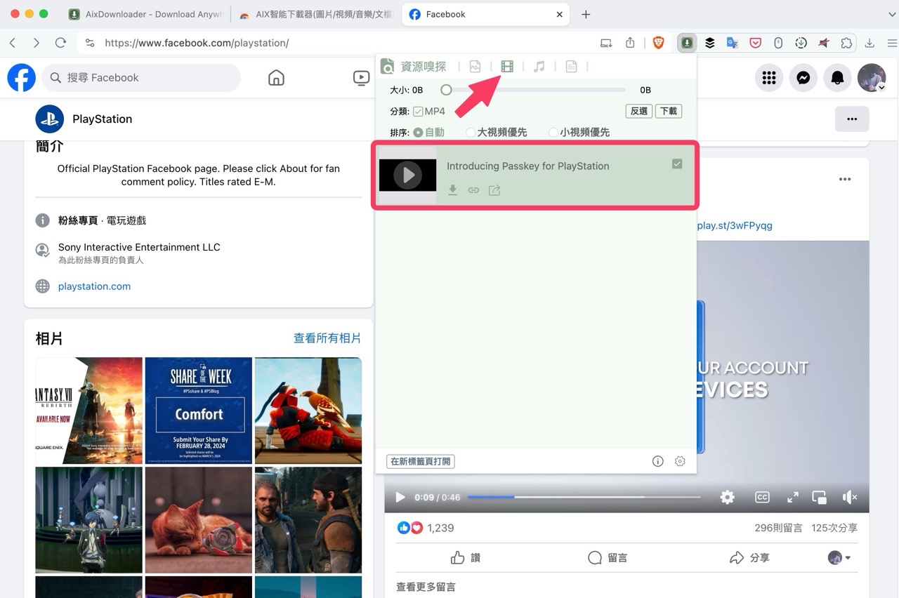
Task: Open the extensions puzzle piece menu
Action: pyautogui.click(x=846, y=43)
